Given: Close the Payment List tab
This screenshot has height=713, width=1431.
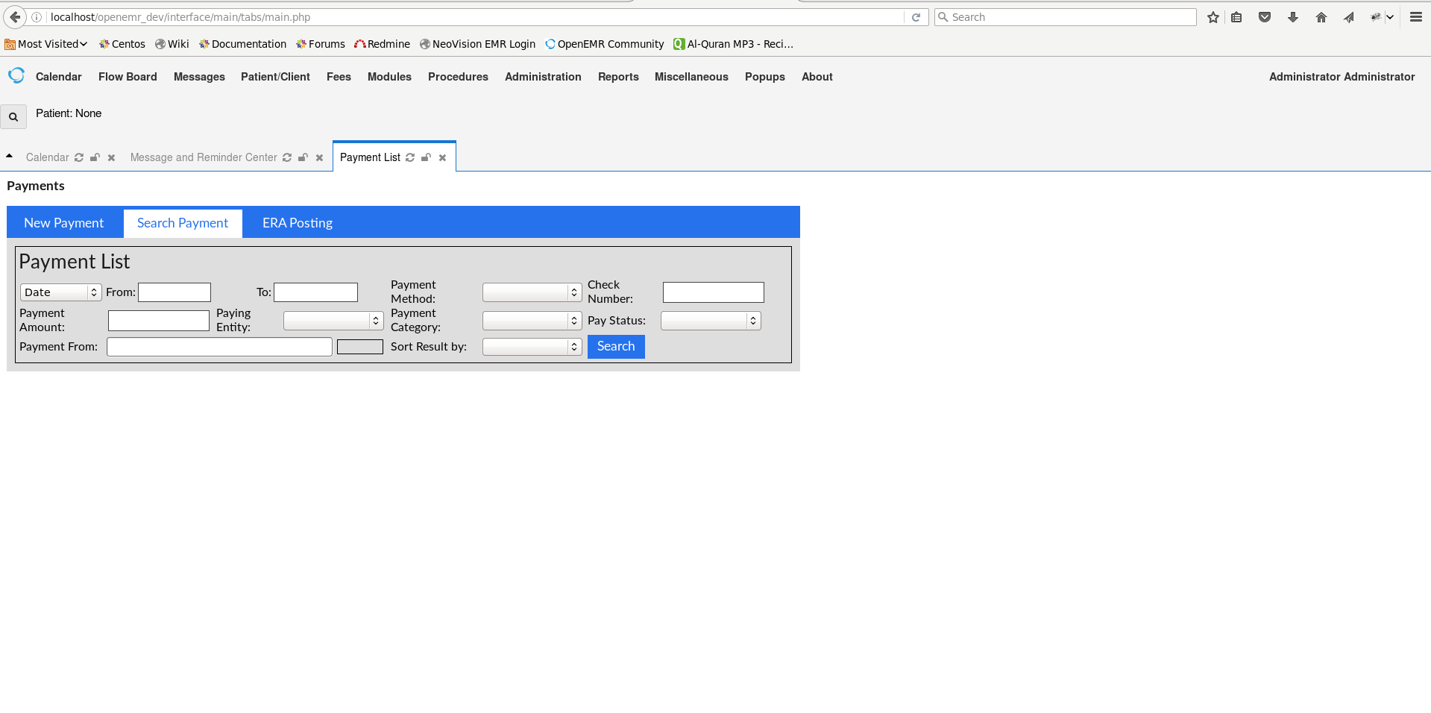Looking at the screenshot, I should coord(442,157).
